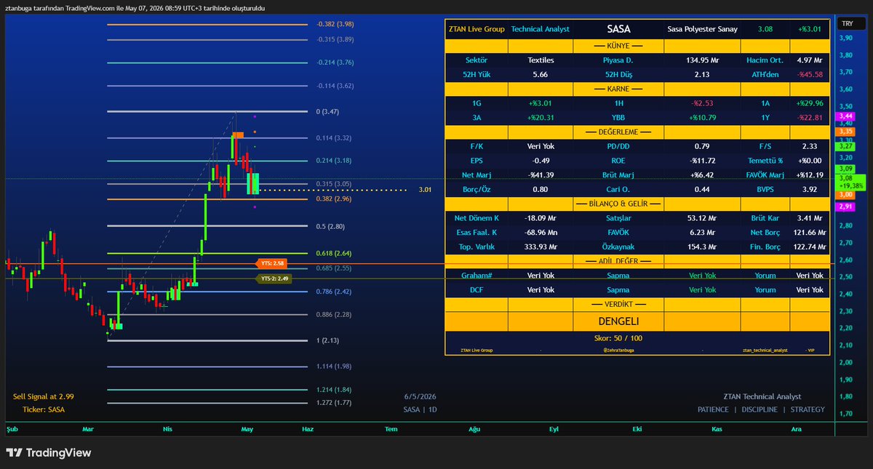Viewport: 873px width, 469px height.
Task: Select the Ticker: SASA label
Action: pos(44,409)
